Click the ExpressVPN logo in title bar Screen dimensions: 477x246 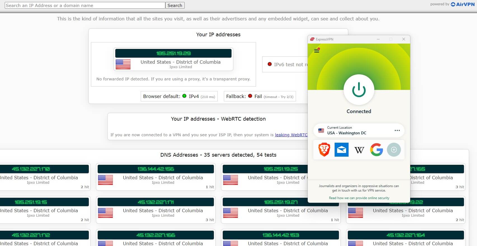312,39
